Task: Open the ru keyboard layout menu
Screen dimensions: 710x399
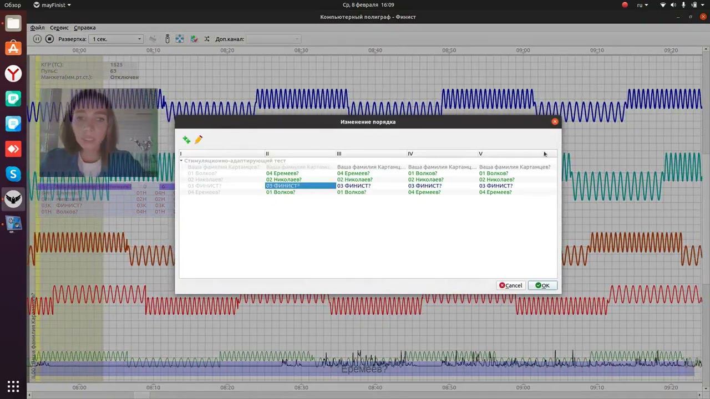Action: point(642,5)
